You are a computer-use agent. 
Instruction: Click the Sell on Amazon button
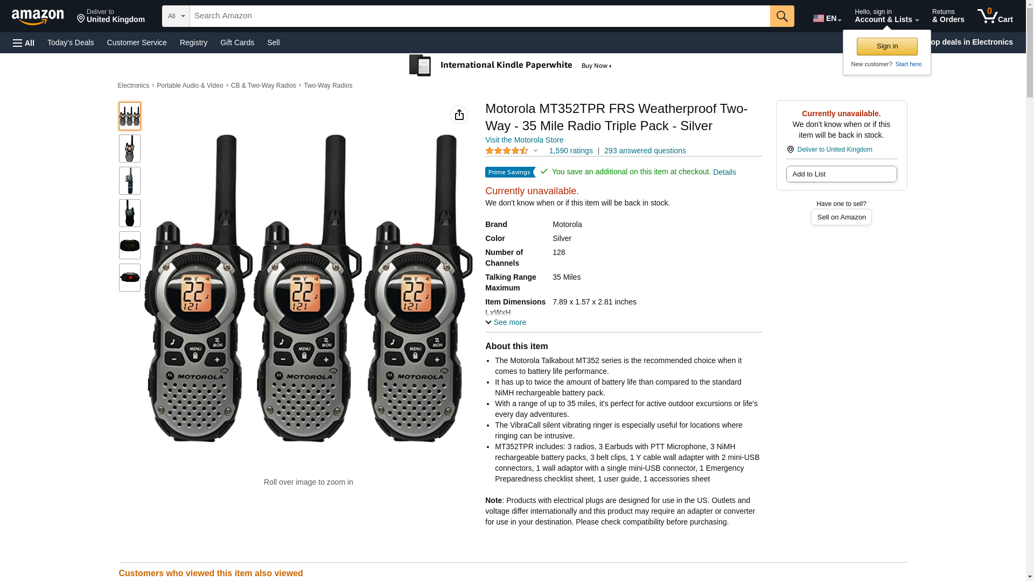point(841,217)
